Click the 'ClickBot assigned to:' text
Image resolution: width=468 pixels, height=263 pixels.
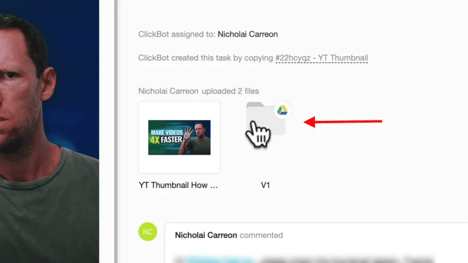177,34
